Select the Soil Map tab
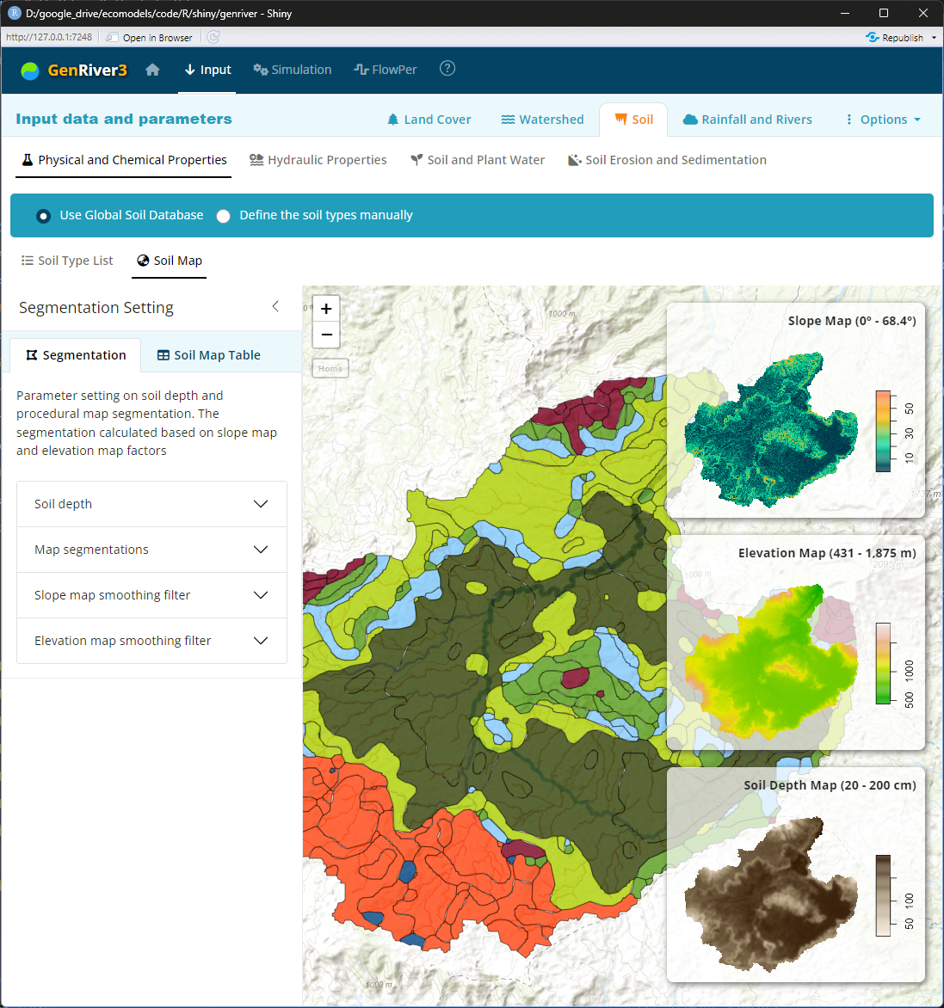This screenshot has height=1008, width=944. pyautogui.click(x=170, y=261)
